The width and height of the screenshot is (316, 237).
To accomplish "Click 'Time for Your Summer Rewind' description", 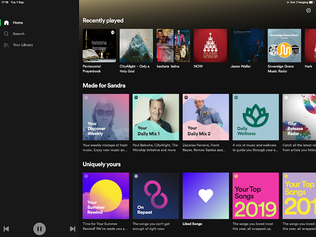I will 105,226.
